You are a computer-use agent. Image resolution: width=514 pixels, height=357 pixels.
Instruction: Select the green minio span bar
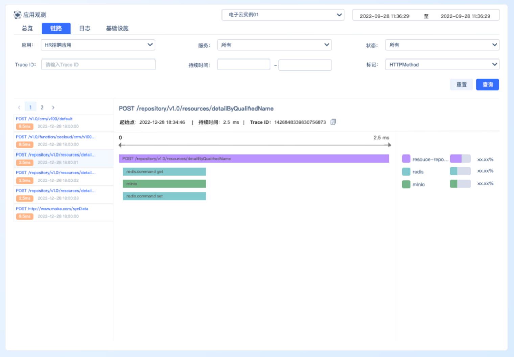pos(164,184)
